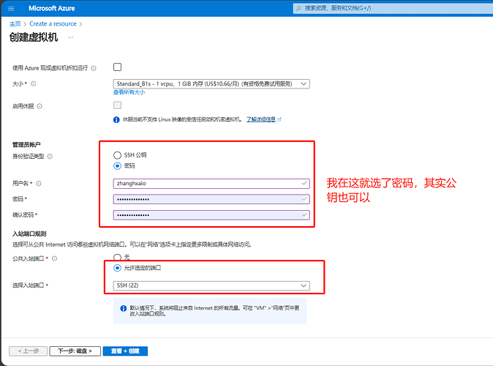Click the 选择入站端口 label

(x=29, y=285)
